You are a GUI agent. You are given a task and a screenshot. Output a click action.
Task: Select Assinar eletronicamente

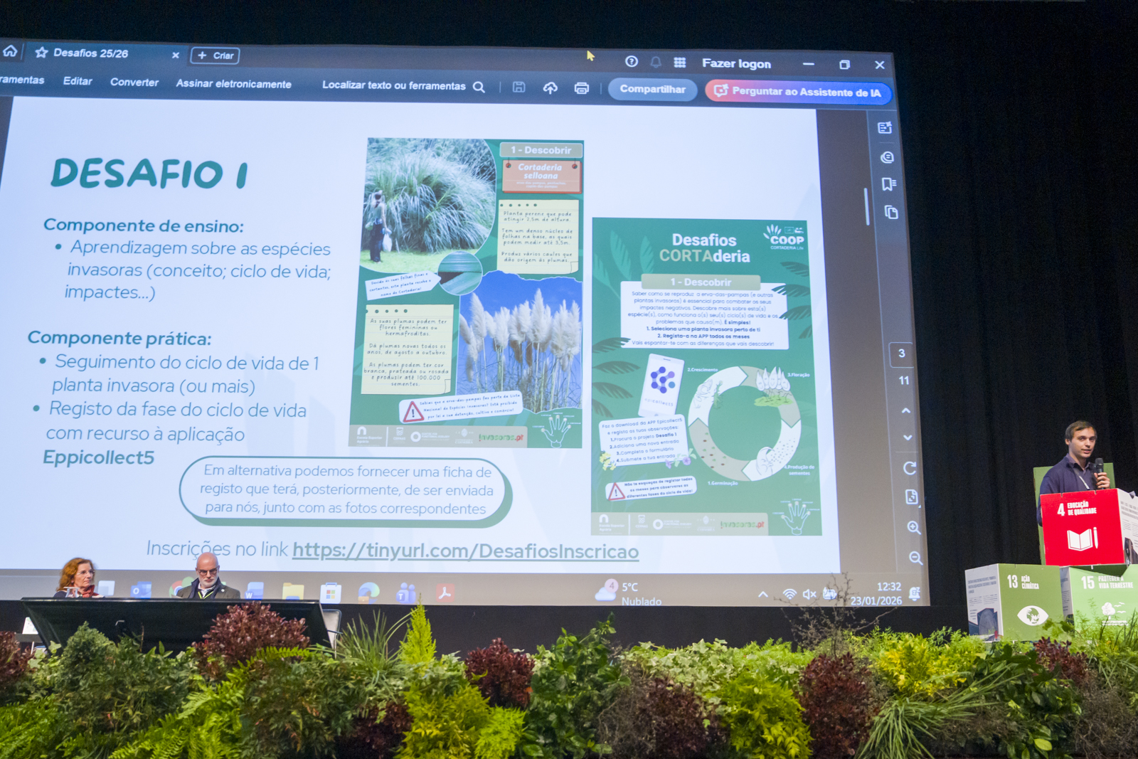(233, 84)
